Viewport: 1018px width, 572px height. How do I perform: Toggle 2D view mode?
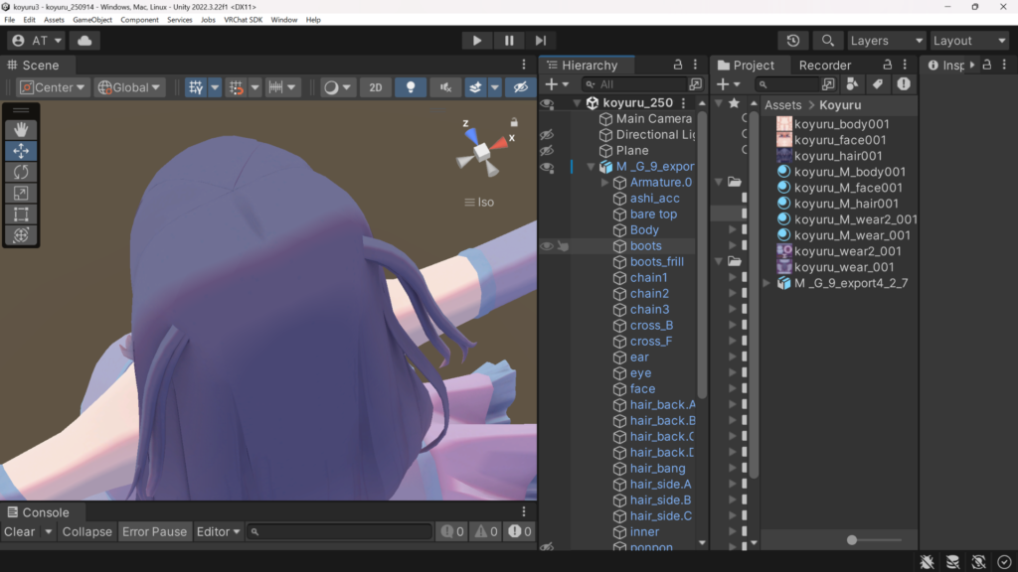point(376,87)
